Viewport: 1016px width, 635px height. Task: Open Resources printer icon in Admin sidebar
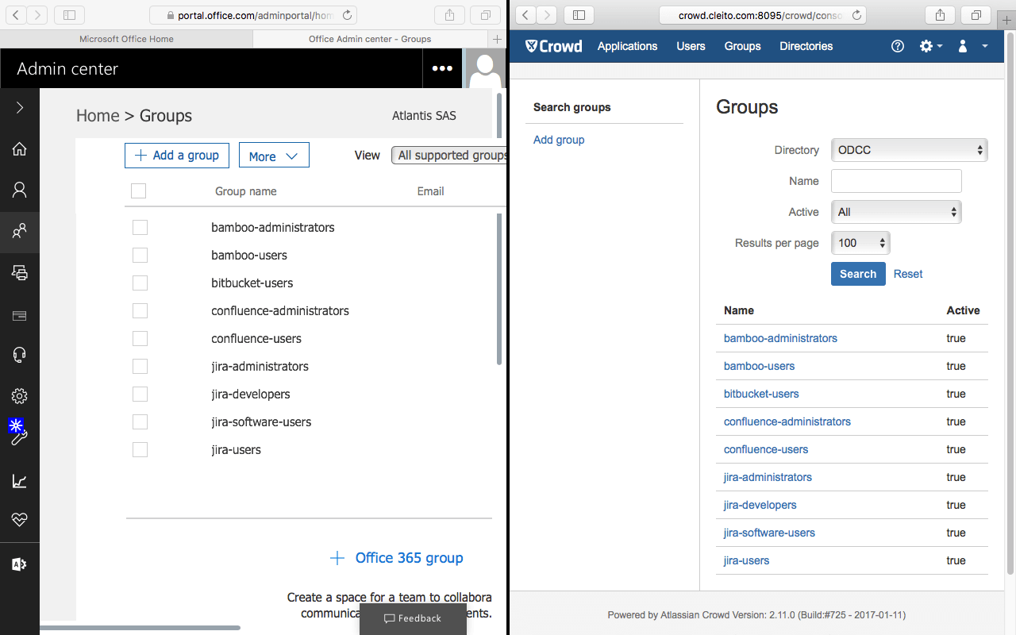click(20, 272)
